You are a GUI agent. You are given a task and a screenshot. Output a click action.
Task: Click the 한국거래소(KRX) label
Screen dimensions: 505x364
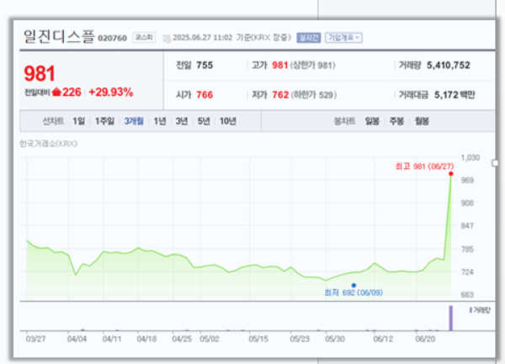[48, 144]
